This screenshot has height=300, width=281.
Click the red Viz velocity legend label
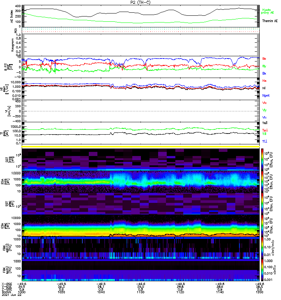coord(264,103)
